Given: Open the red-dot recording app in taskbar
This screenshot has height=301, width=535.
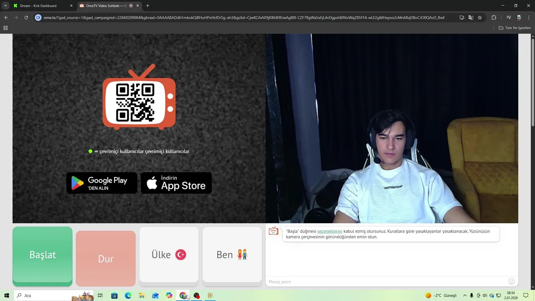Looking at the screenshot, I should [196, 296].
